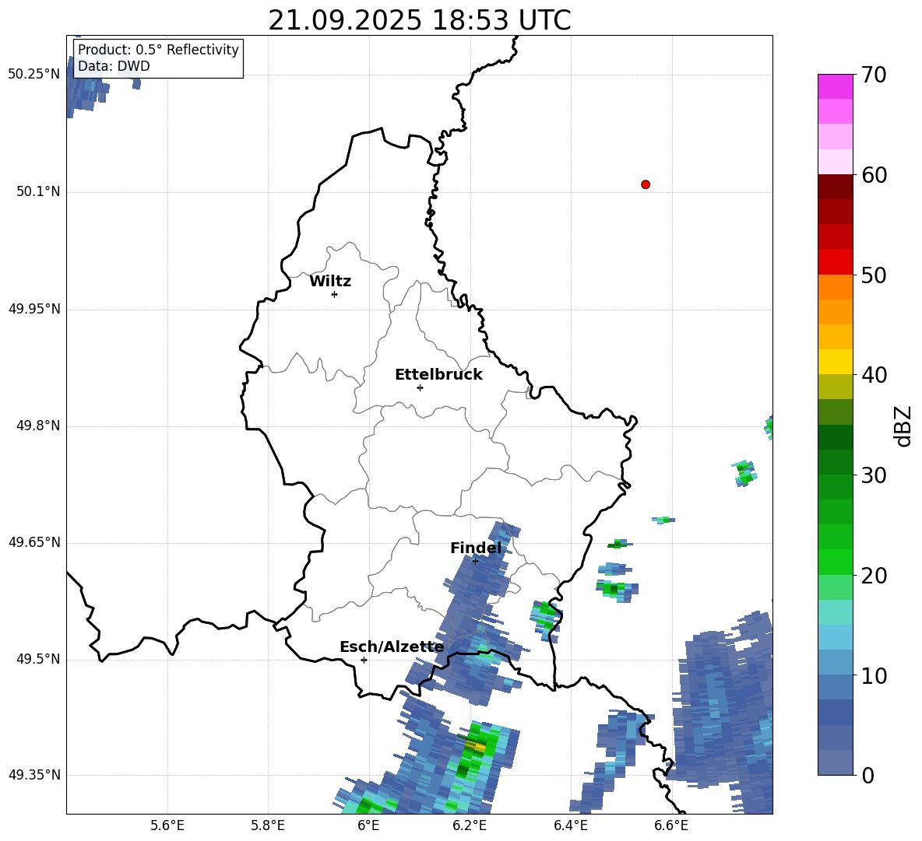
Task: Click the Data: DWD text
Action: coord(114,66)
